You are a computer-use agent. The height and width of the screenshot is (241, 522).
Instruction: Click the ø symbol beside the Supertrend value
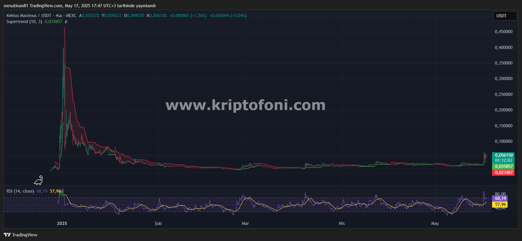[66, 22]
